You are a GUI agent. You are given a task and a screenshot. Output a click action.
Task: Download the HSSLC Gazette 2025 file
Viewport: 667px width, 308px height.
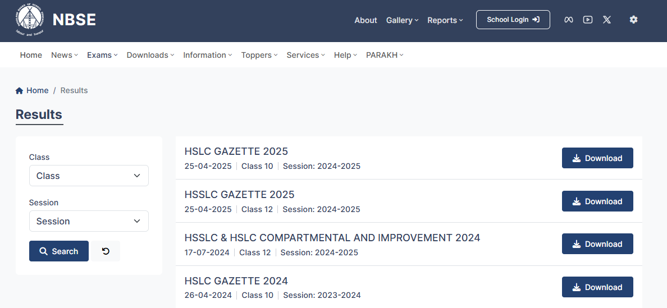point(597,201)
